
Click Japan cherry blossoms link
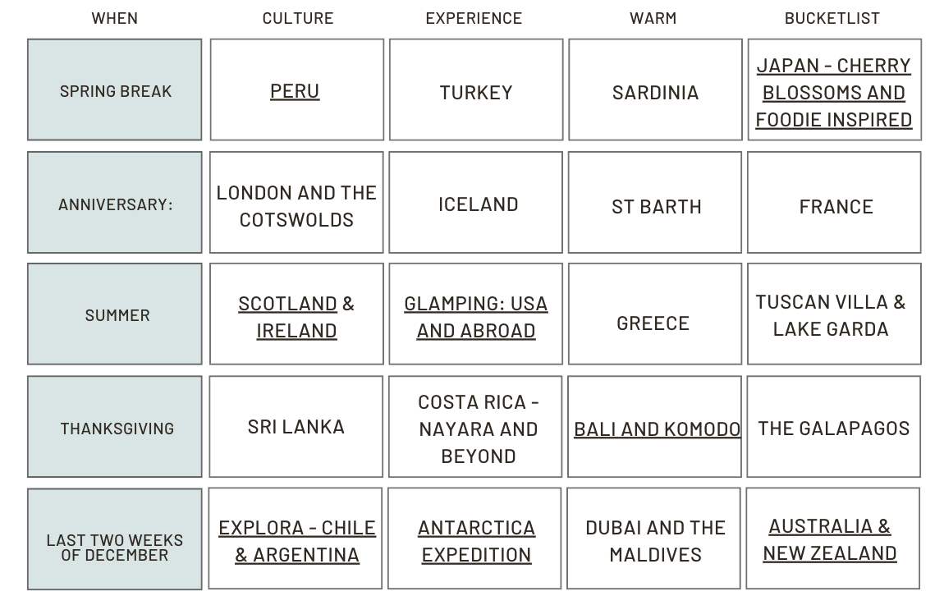click(833, 92)
